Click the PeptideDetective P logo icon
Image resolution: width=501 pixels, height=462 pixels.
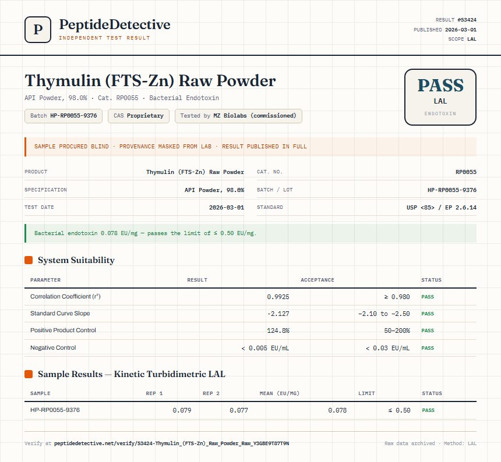[x=38, y=30]
